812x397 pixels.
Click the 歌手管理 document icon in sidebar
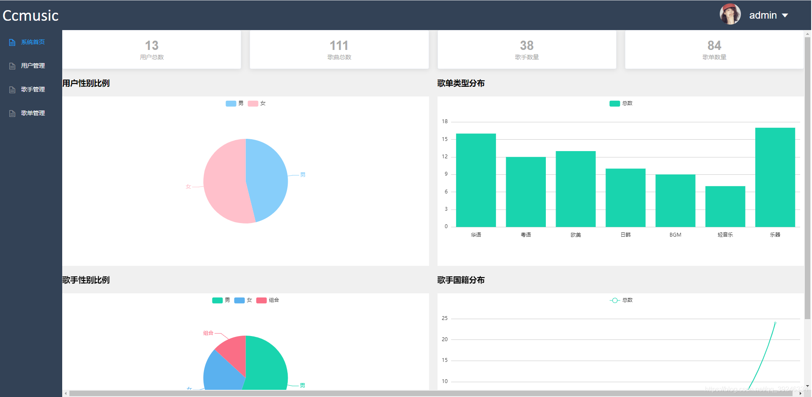[x=12, y=90]
